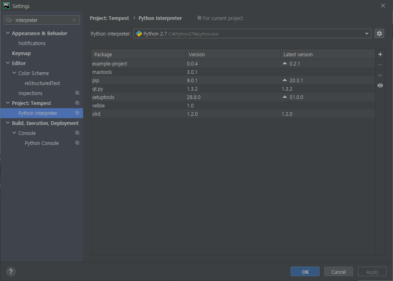The height and width of the screenshot is (281, 393).
Task: Click pip latest version 20.3.1
Action: [x=296, y=80]
